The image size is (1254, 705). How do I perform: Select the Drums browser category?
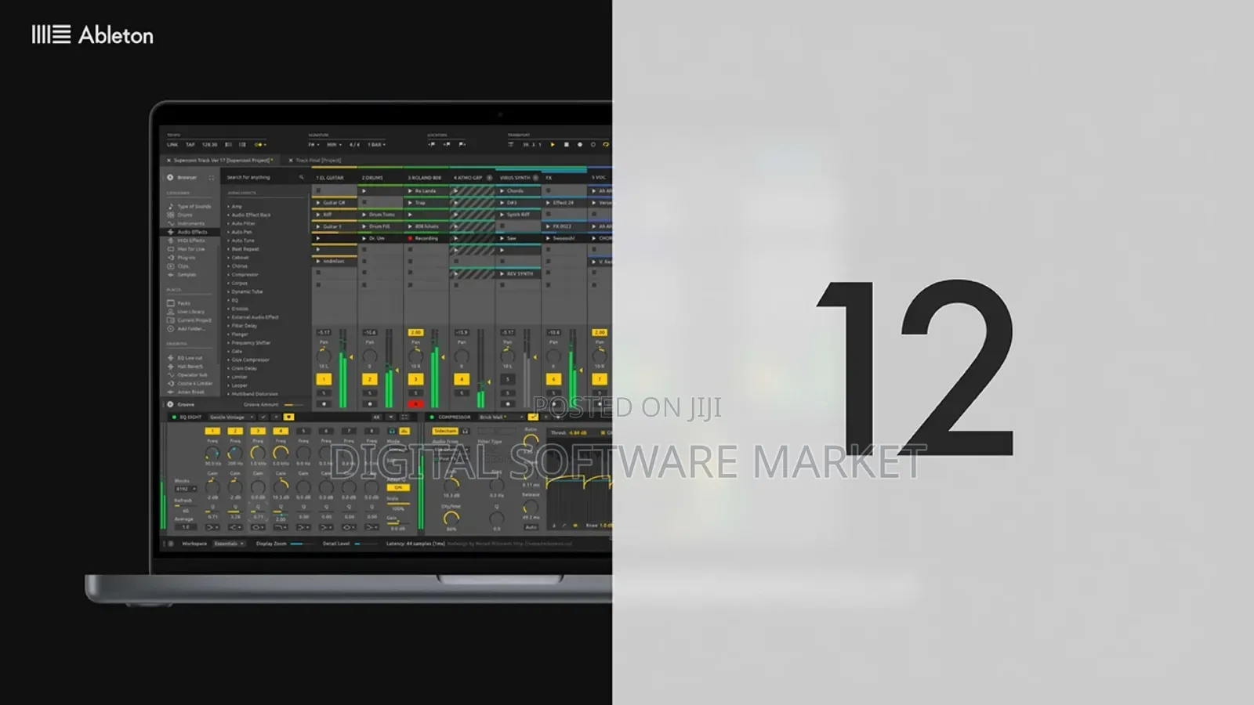(182, 215)
